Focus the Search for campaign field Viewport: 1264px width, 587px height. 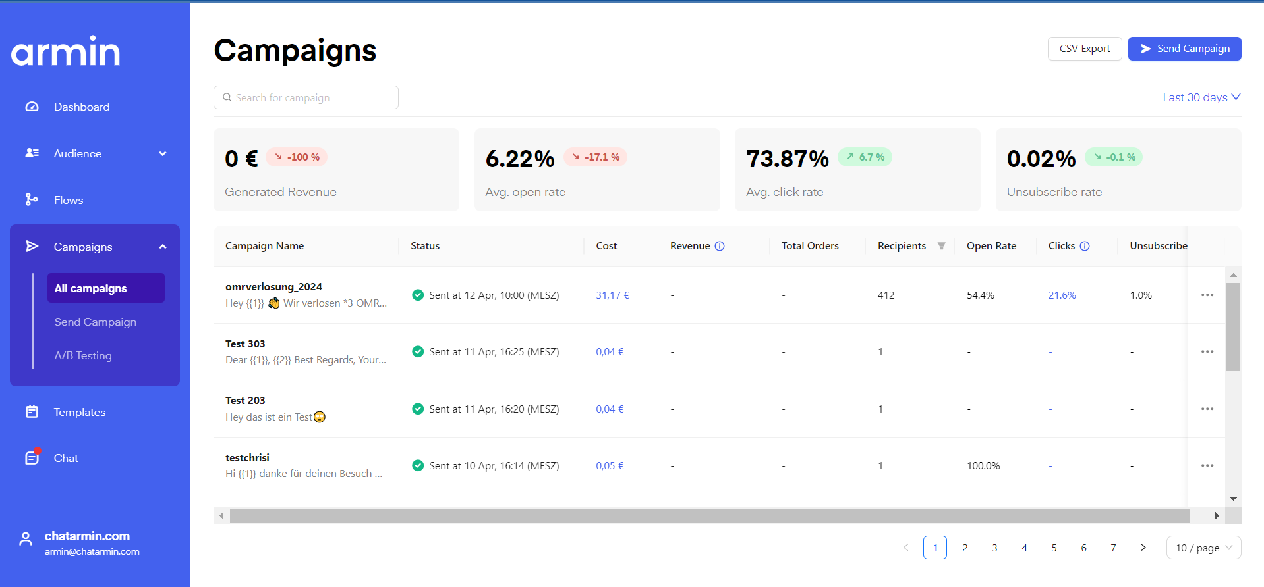(x=306, y=97)
